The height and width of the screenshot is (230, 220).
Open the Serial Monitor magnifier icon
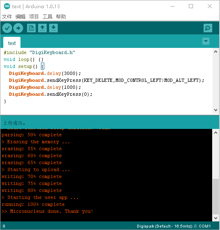(x=208, y=28)
